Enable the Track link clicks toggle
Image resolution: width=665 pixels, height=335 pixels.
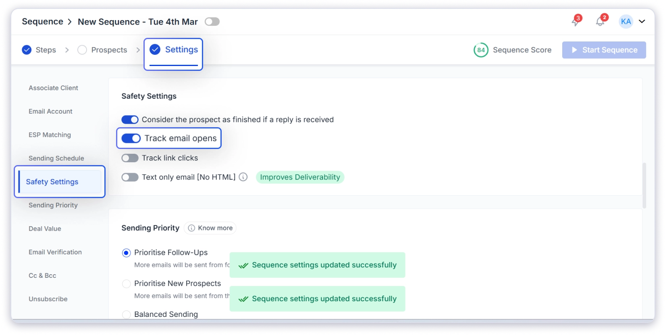(130, 158)
